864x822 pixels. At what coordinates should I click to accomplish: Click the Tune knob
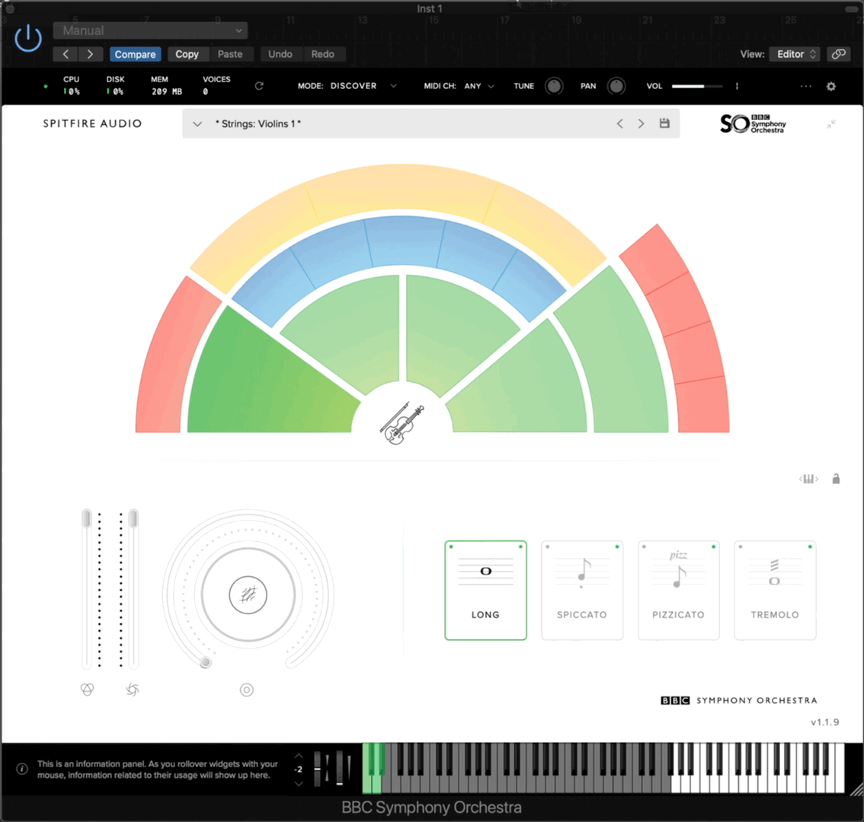554,86
